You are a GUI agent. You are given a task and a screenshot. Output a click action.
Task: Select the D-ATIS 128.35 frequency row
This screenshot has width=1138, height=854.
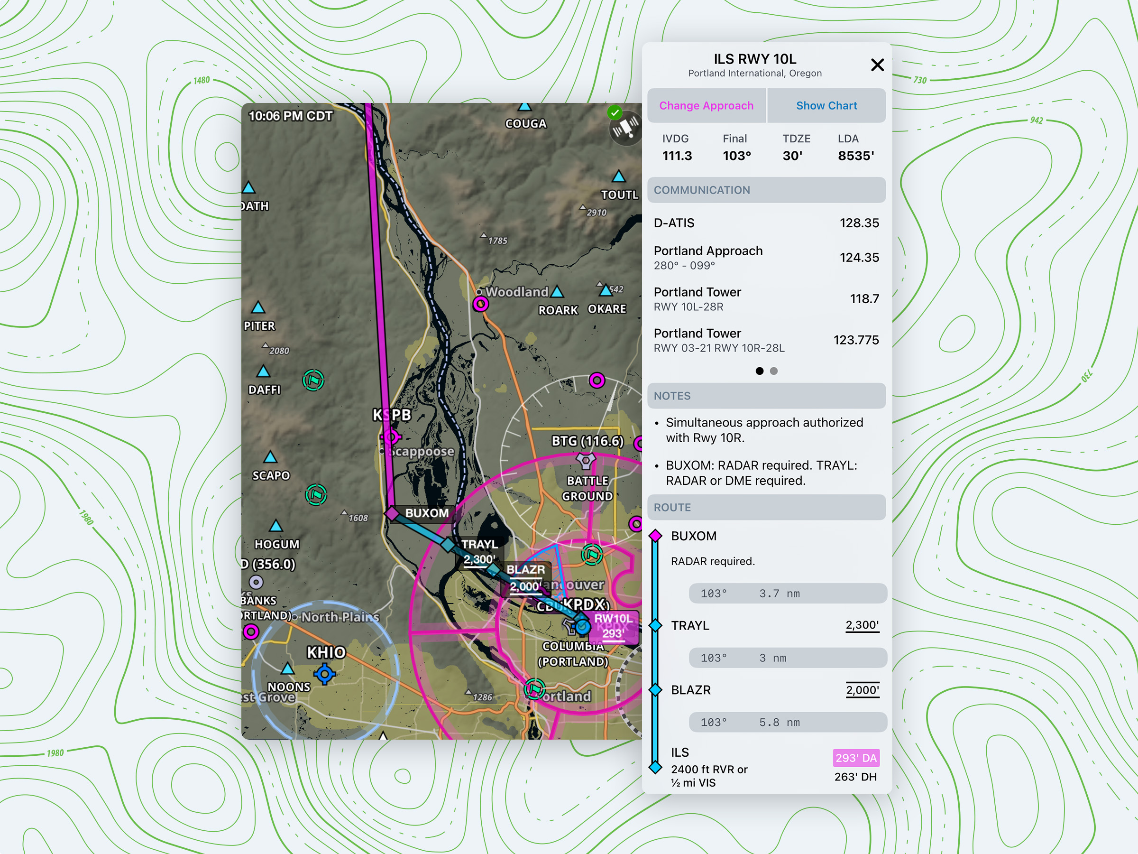tap(767, 223)
